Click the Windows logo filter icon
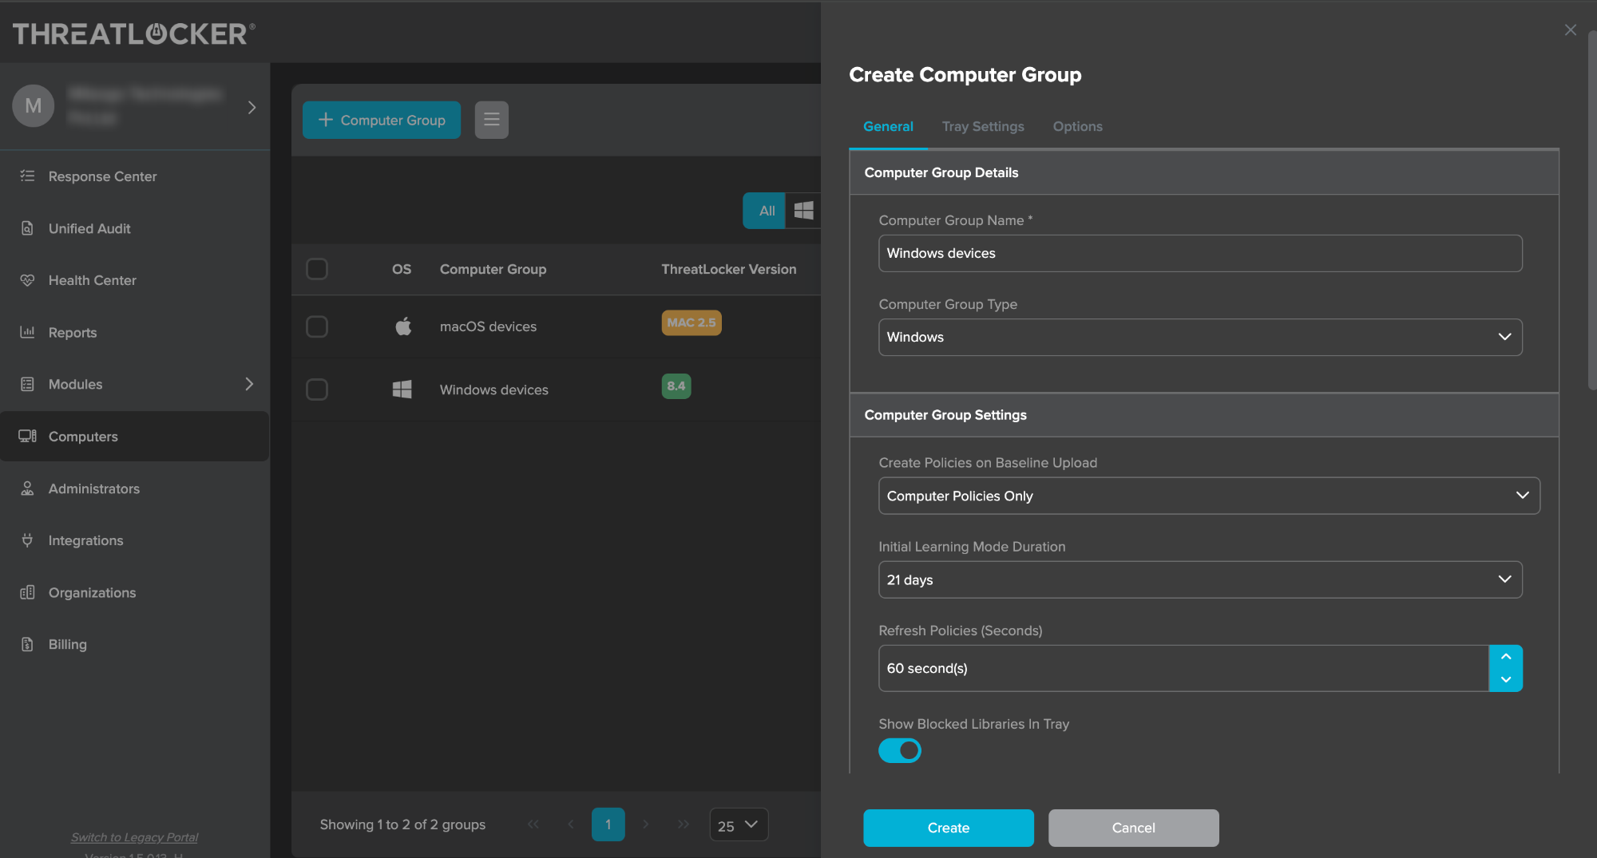 coord(803,211)
